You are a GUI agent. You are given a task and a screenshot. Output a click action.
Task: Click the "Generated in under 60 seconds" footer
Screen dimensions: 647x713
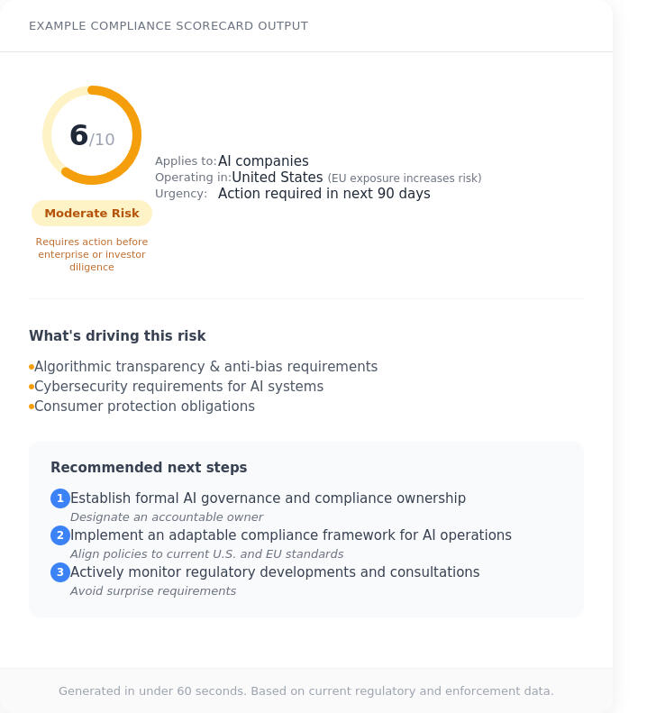[x=306, y=691]
